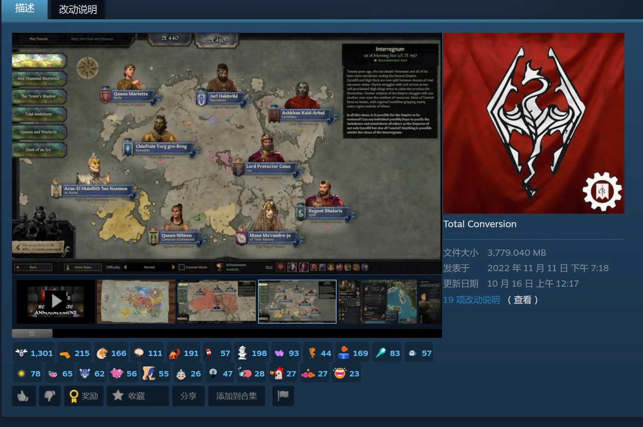This screenshot has height=427, width=643.
Task: Click the Total Conversion tag text
Action: pos(480,224)
